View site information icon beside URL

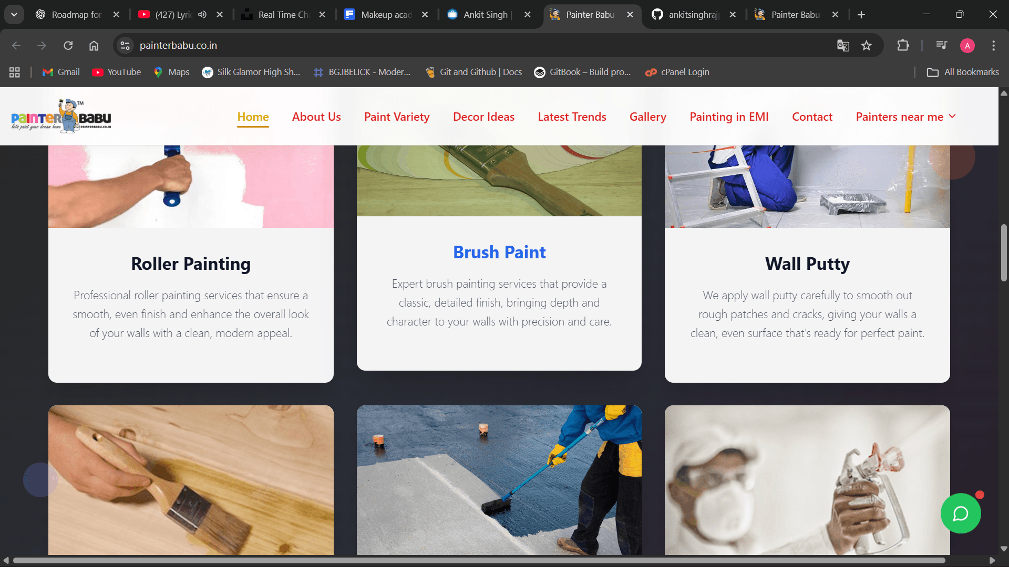coord(125,46)
